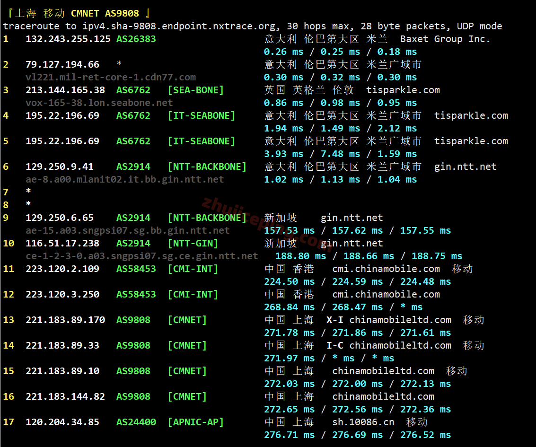Click IP address 223.120.3.250
Image resolution: width=536 pixels, height=447 pixels.
tap(62, 294)
